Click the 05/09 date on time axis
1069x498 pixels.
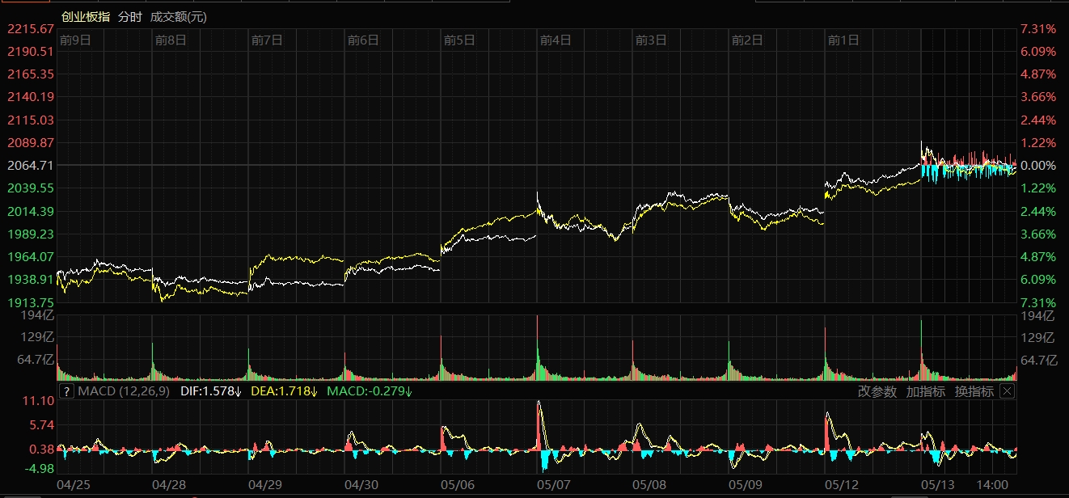tap(746, 485)
